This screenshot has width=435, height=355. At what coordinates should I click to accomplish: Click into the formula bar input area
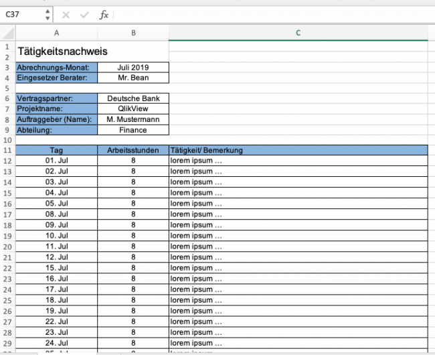pyautogui.click(x=268, y=15)
